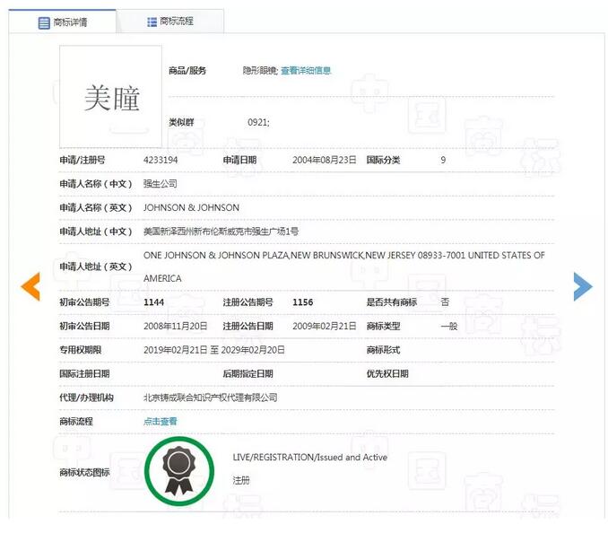This screenshot has width=608, height=533.
Task: Open the 商标详情 tab
Action: pos(63,22)
